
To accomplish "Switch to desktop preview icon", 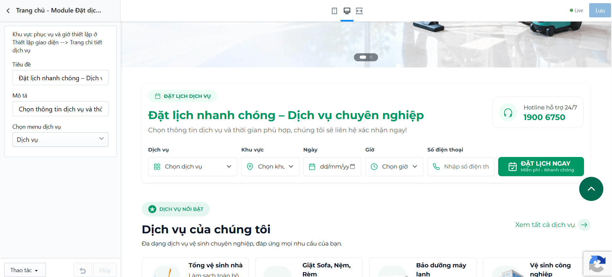I will [x=347, y=11].
